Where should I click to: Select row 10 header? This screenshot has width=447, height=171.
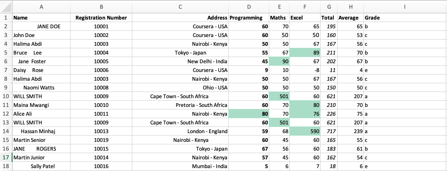6,96
